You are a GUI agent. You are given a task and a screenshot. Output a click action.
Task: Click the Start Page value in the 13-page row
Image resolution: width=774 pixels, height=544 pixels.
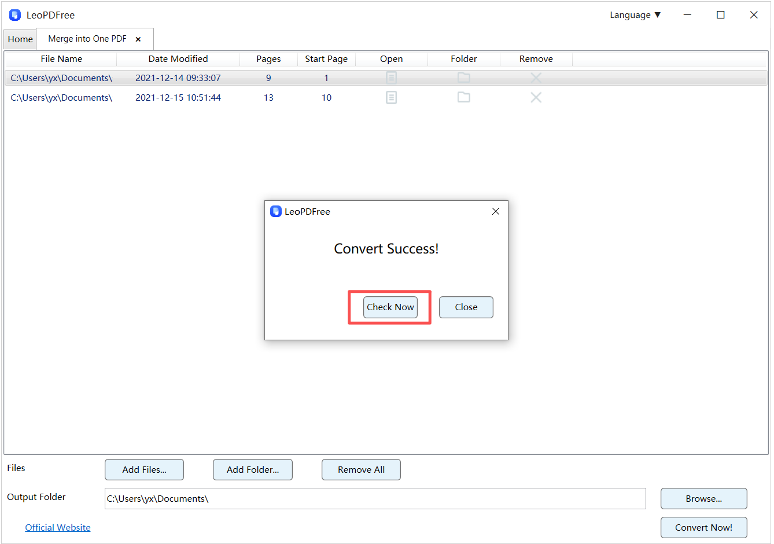(326, 97)
